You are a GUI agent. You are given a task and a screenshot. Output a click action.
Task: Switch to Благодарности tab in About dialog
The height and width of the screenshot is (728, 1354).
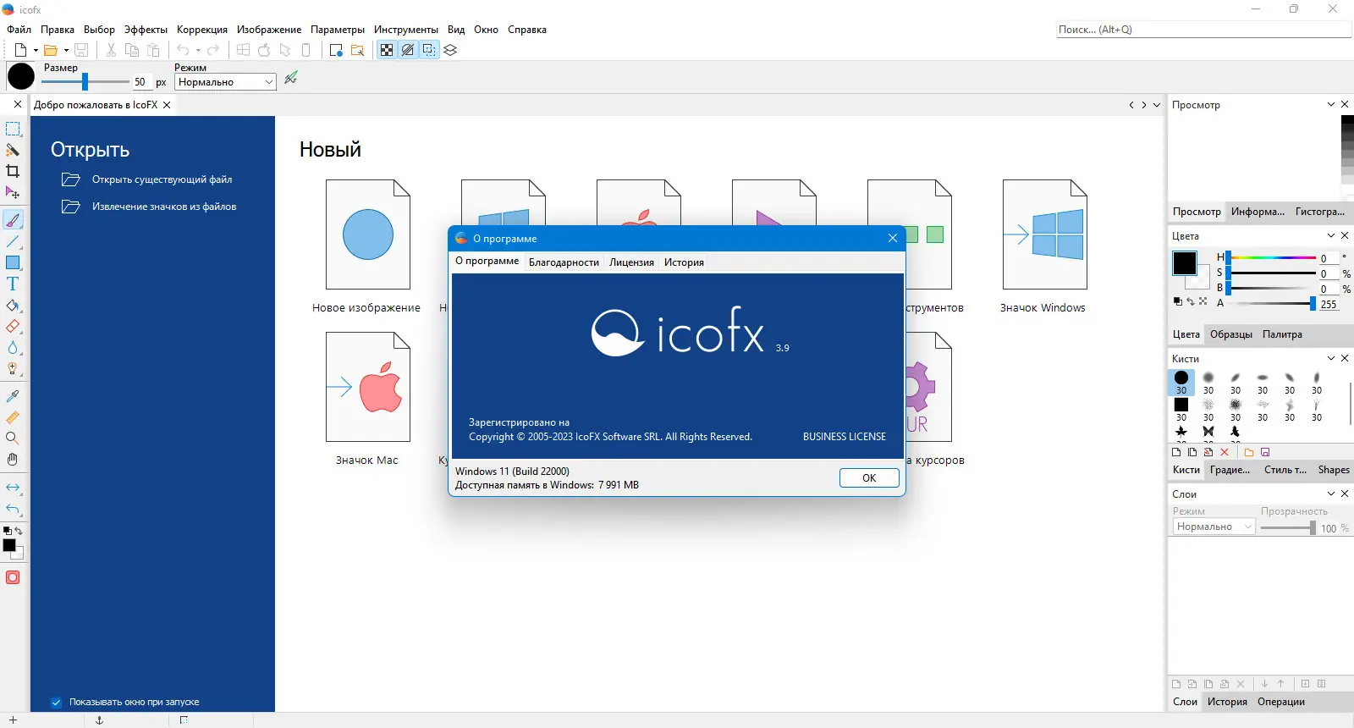click(x=564, y=262)
